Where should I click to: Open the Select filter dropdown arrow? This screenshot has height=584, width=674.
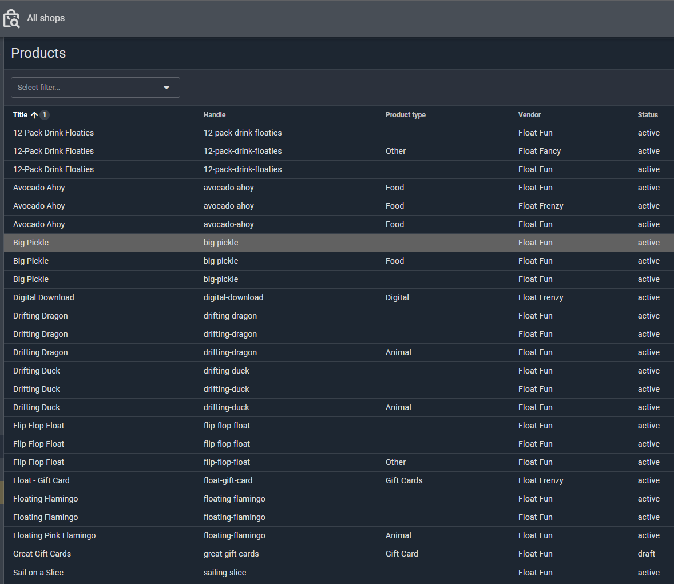pos(166,88)
